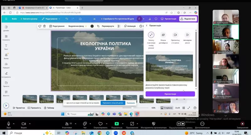This screenshot has height=135, width=251.
Task: Click the fullscreen arrows icon in bottom bar
Action: (189, 108)
